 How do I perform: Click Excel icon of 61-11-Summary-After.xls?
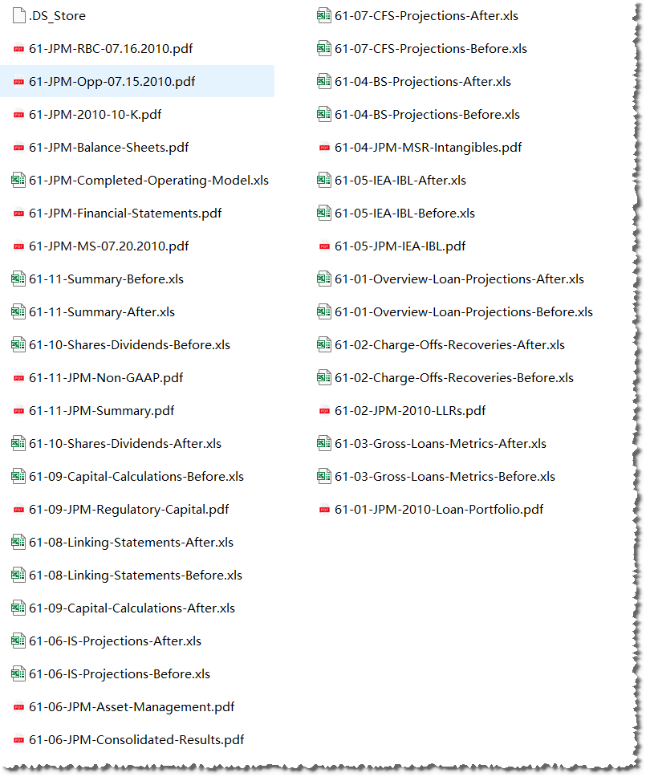point(18,311)
